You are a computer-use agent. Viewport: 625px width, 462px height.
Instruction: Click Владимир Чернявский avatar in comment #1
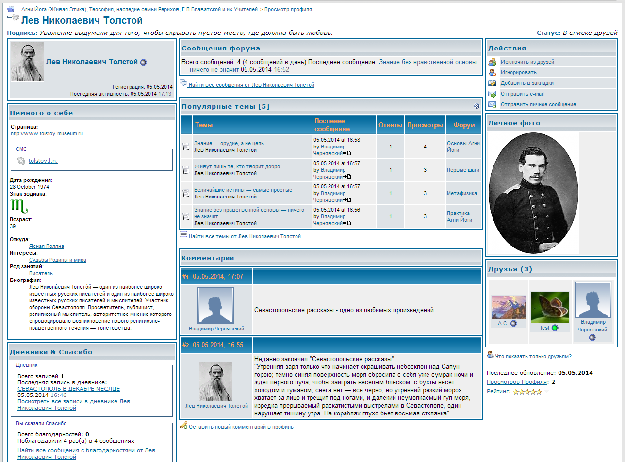pos(216,306)
